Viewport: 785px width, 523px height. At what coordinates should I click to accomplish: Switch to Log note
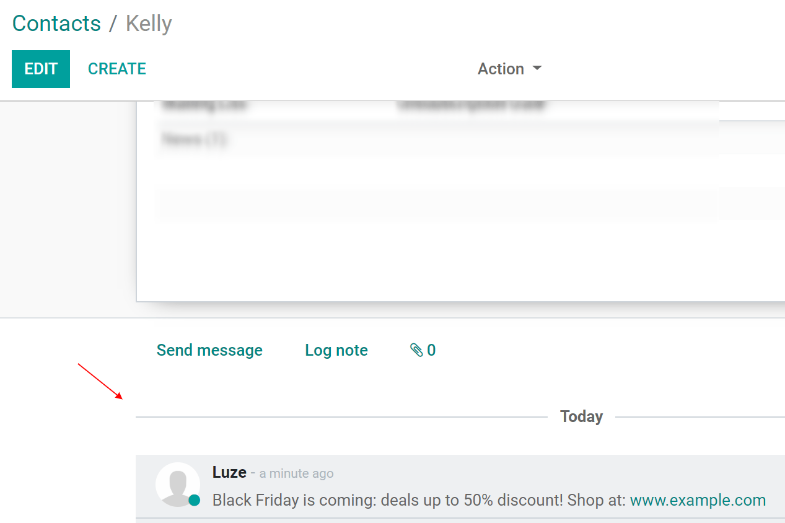coord(336,350)
